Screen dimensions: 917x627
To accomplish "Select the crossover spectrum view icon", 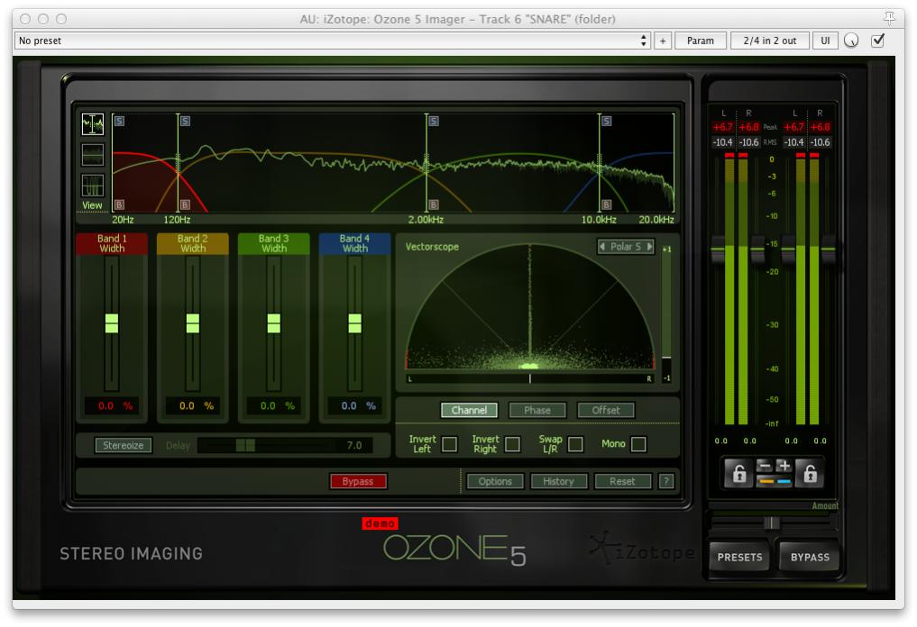I will (x=92, y=124).
